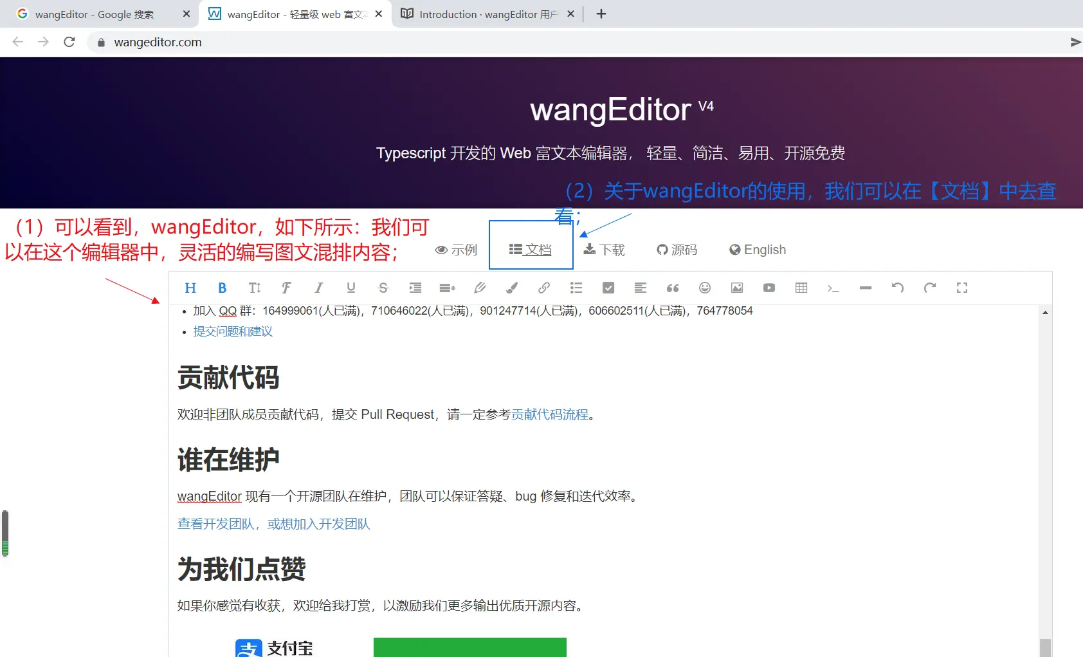Insert a video with video icon
1083x657 pixels.
769,288
